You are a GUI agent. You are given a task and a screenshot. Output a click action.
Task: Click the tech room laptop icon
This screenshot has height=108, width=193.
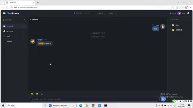point(5,36)
